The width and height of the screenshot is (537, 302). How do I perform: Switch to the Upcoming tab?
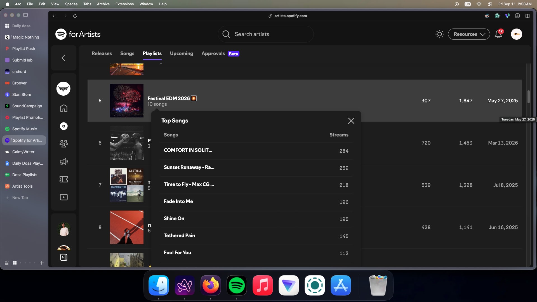(x=182, y=53)
